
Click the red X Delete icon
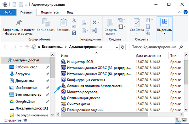coord(94,22)
